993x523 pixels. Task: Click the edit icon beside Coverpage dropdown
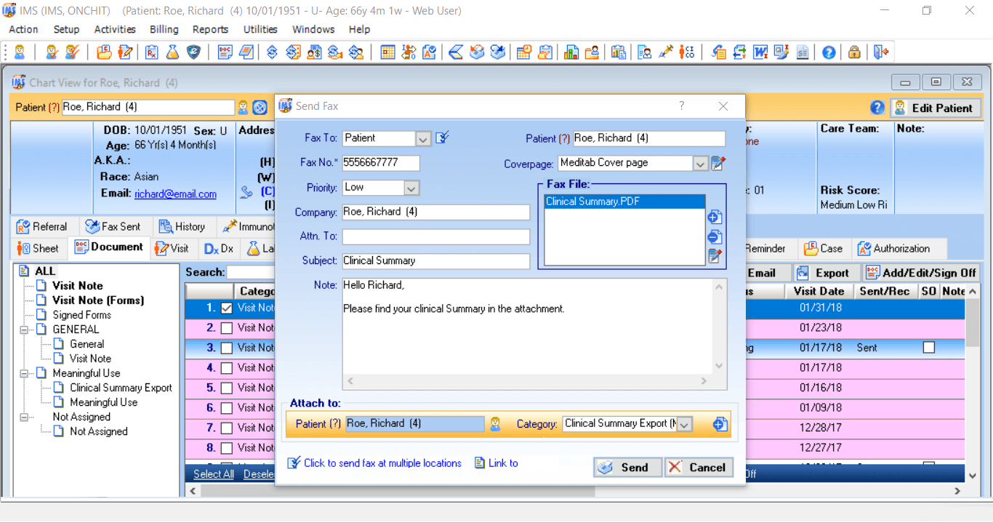(x=718, y=163)
